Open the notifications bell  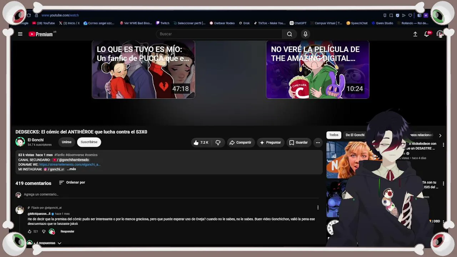click(x=427, y=34)
